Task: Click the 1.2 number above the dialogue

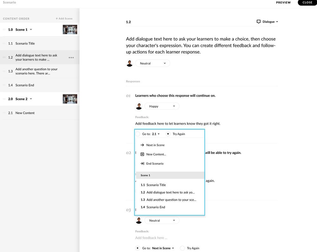Action: [x=129, y=22]
